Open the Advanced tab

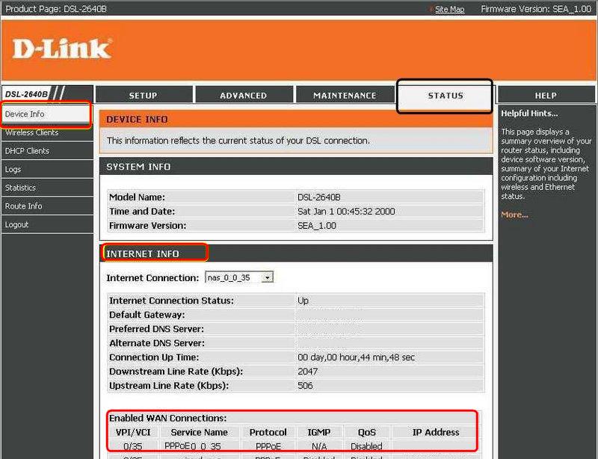click(x=244, y=95)
